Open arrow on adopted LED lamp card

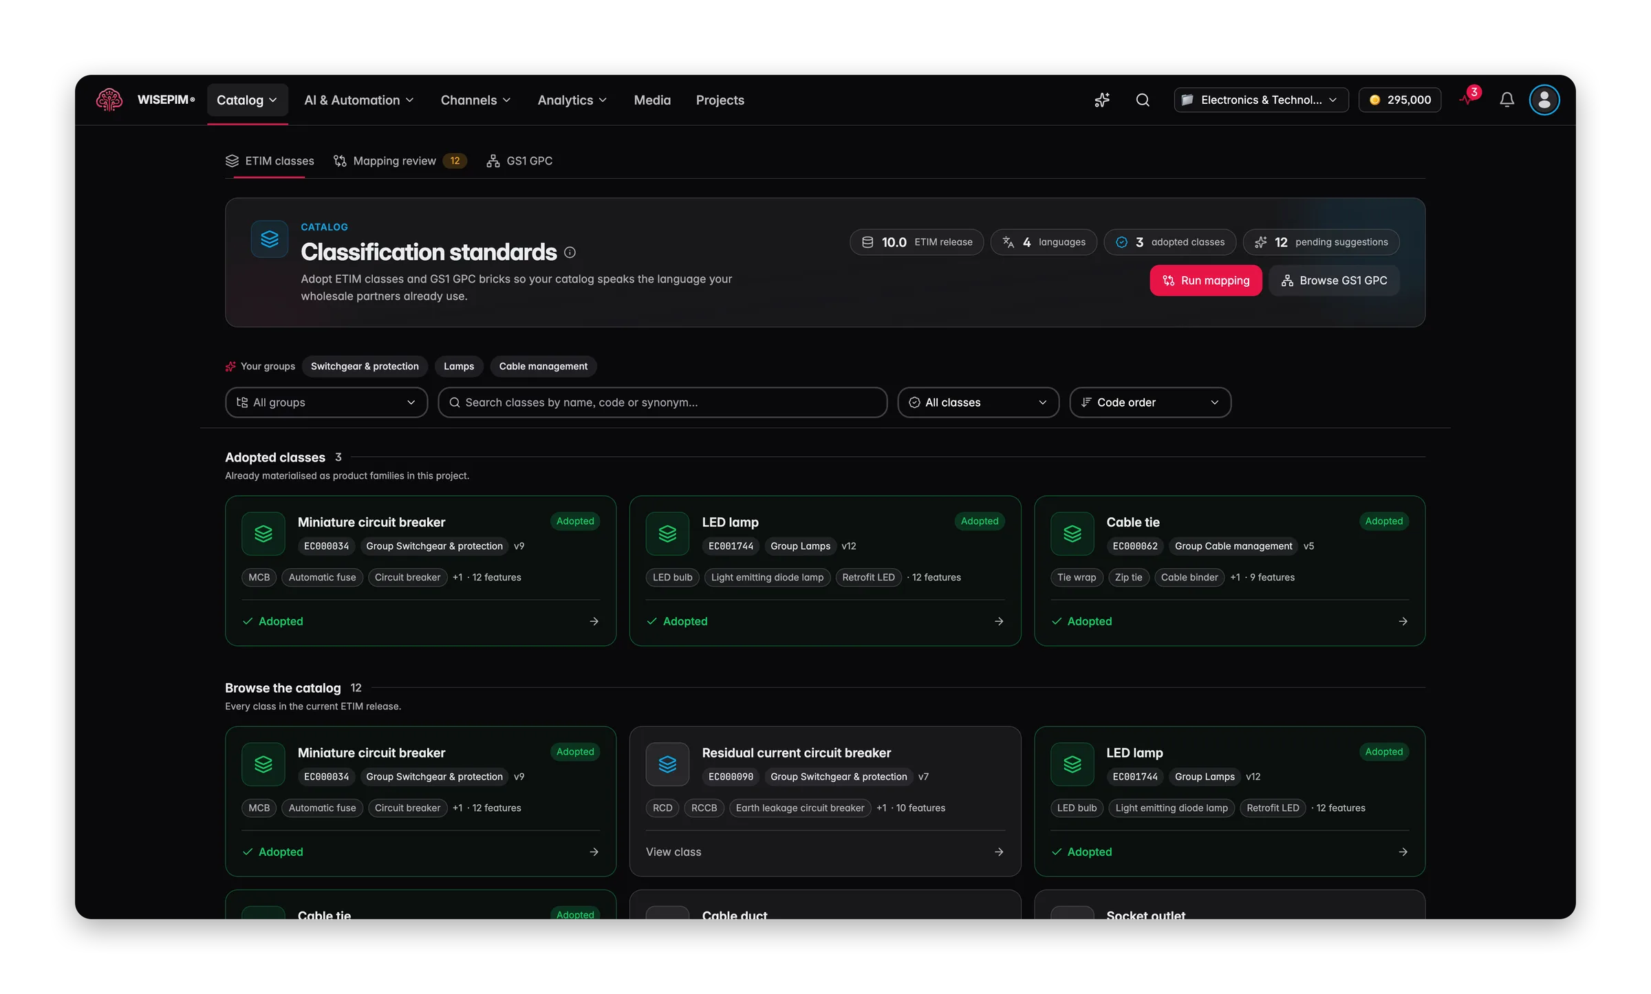coord(999,621)
